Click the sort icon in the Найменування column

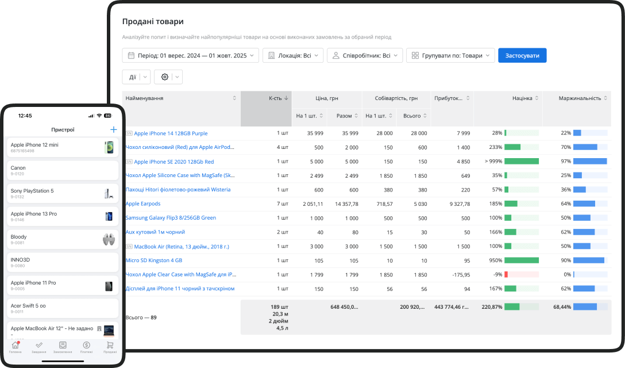click(234, 98)
